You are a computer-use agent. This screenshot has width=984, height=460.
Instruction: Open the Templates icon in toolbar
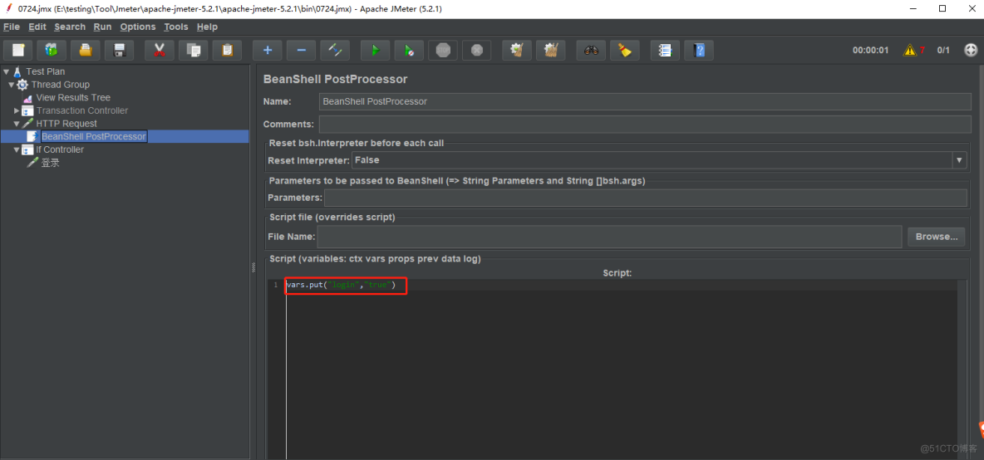tap(52, 50)
